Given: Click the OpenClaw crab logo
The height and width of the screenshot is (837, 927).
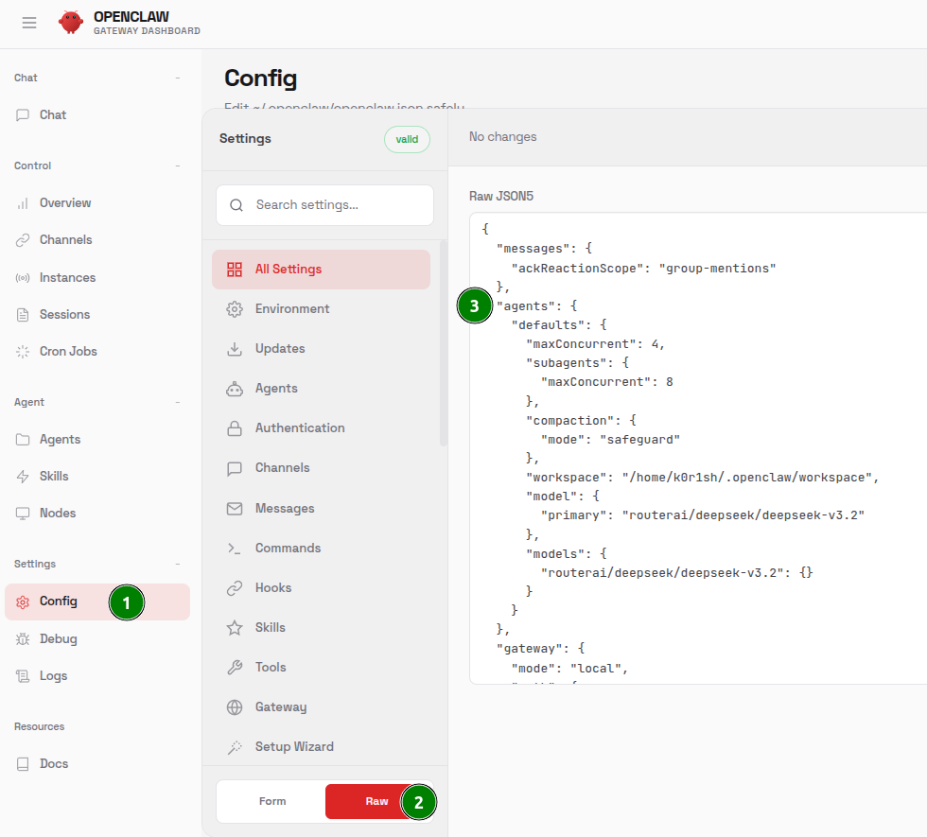Looking at the screenshot, I should tap(70, 22).
